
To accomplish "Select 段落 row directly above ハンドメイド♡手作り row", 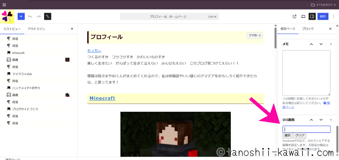I will point(39,81).
